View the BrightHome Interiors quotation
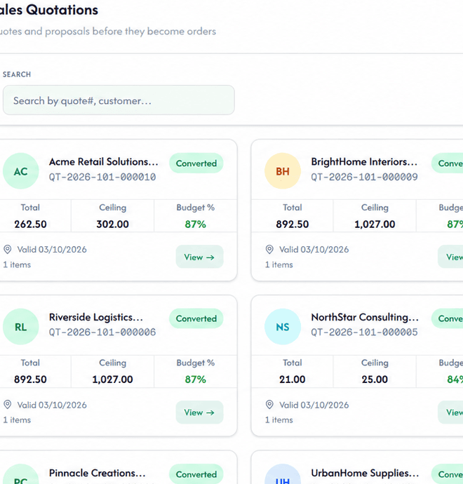463x484 pixels. point(450,257)
